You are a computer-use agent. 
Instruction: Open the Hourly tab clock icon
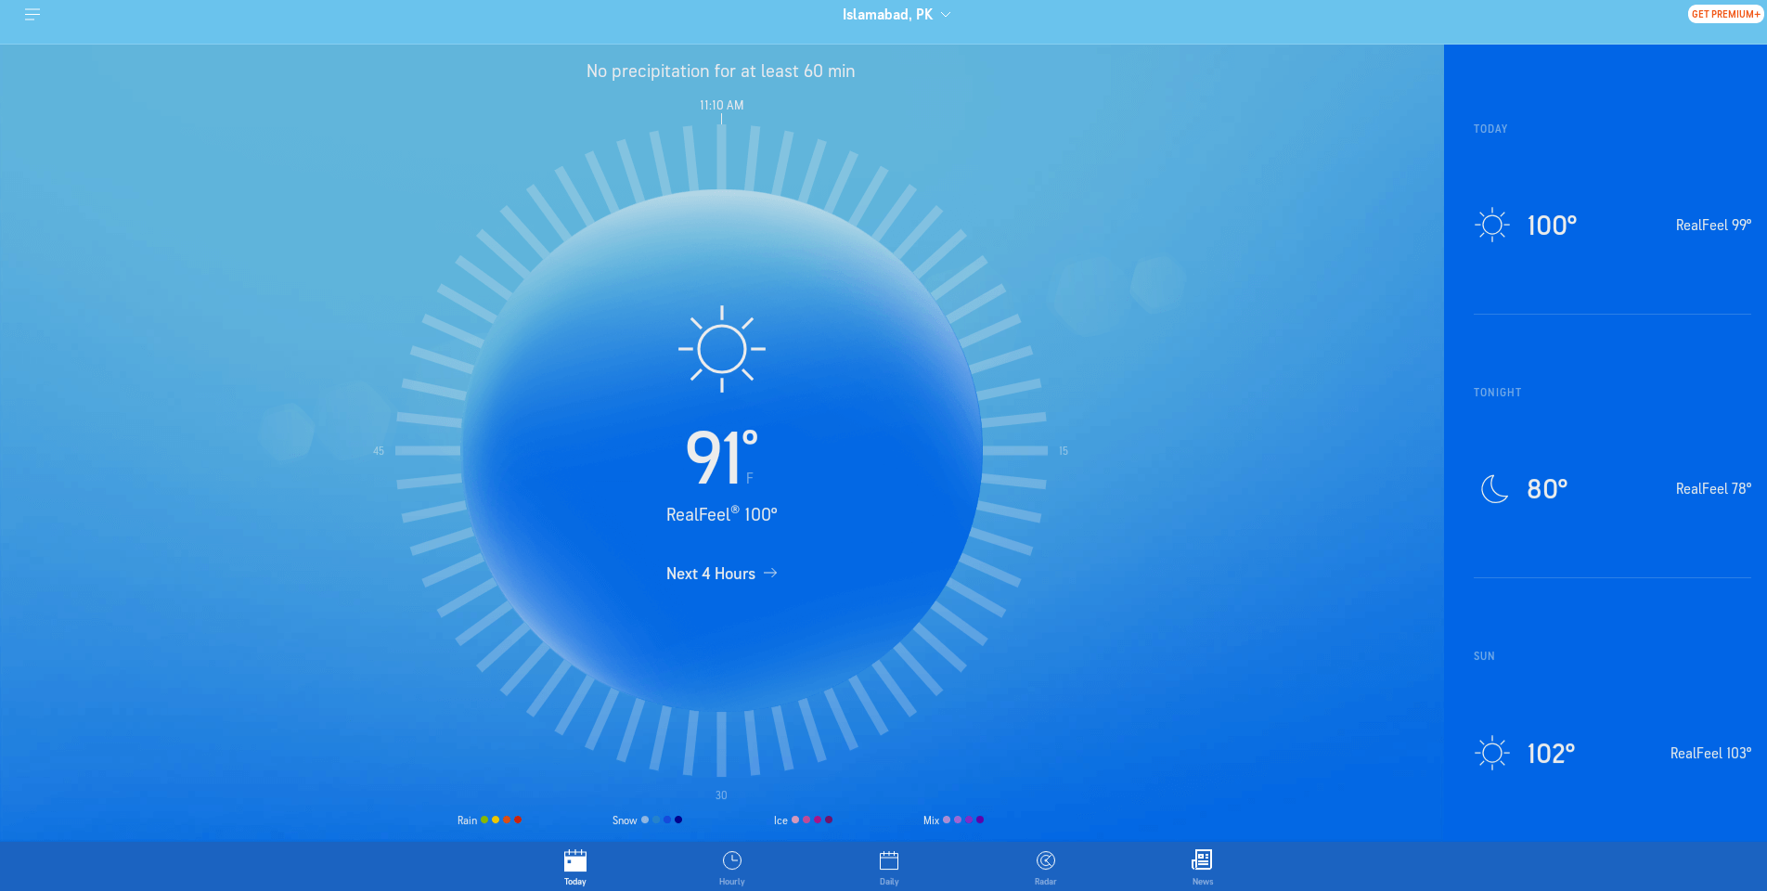[732, 860]
